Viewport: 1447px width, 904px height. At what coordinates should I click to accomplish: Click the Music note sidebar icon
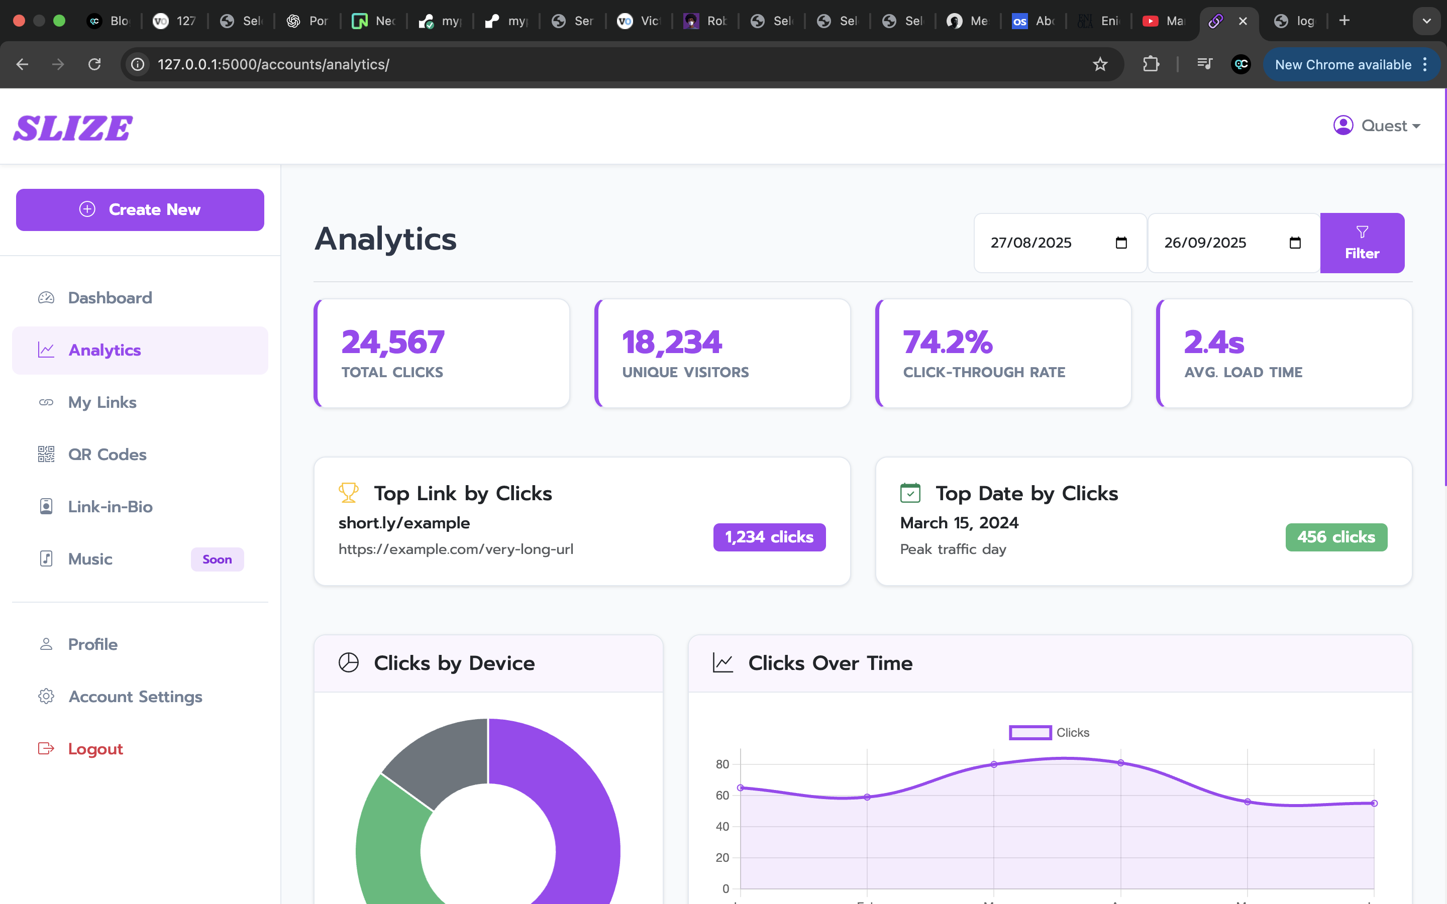tap(46, 558)
